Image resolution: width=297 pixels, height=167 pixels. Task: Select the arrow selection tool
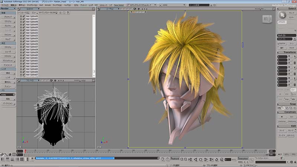click(282, 15)
